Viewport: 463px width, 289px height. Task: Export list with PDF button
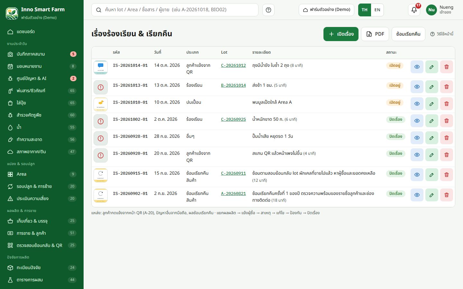[375, 34]
